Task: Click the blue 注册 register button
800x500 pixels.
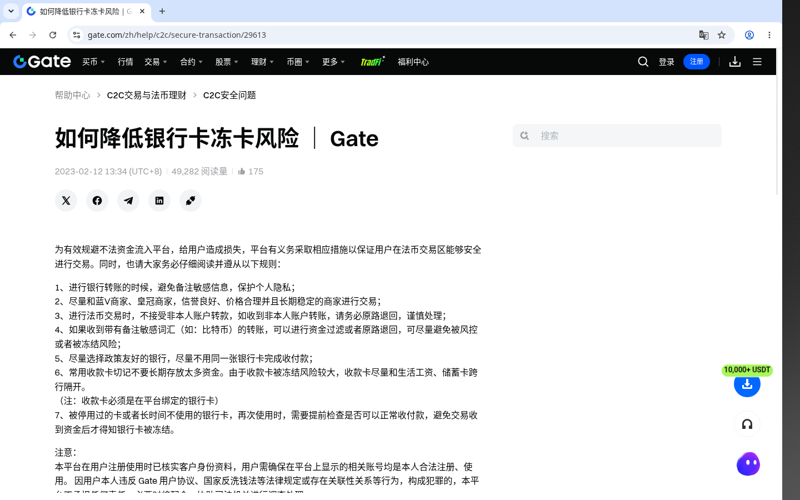Action: click(697, 62)
